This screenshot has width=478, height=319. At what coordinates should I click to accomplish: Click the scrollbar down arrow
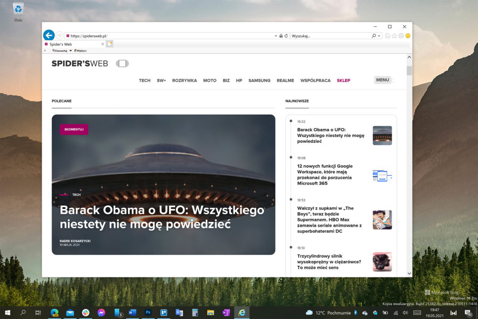(x=409, y=273)
